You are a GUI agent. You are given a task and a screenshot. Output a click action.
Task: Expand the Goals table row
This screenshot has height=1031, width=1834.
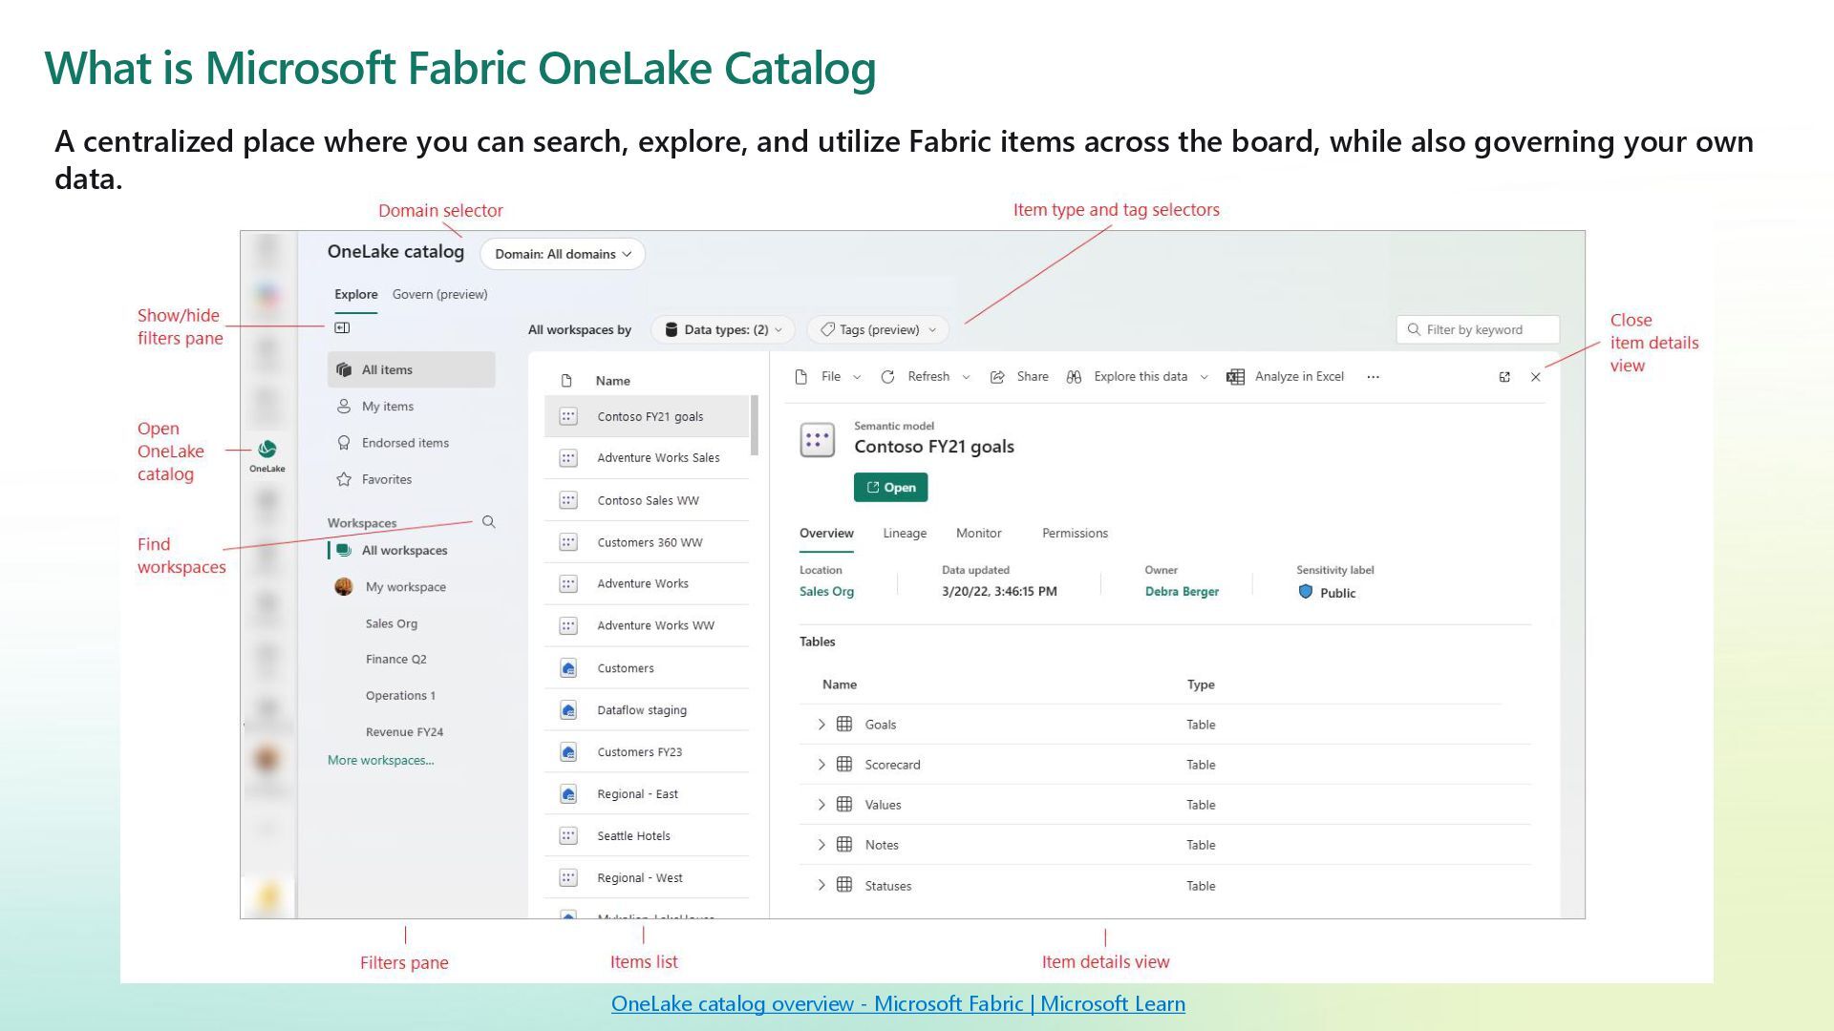coord(821,725)
